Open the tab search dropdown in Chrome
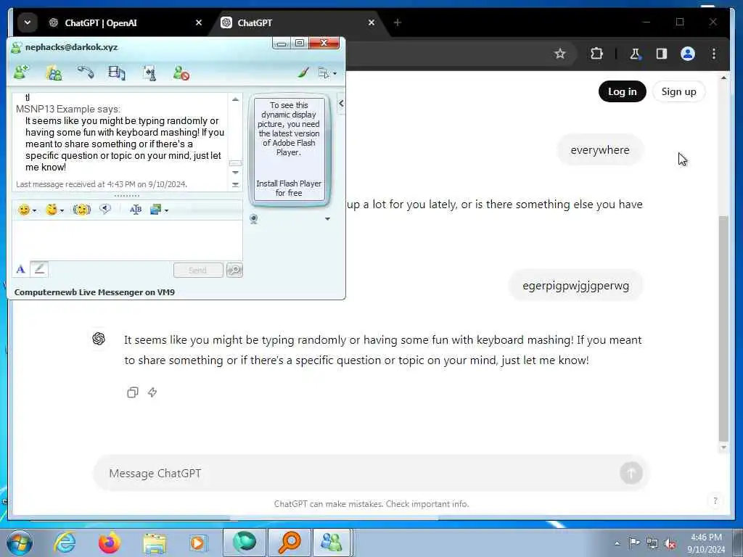 28,22
